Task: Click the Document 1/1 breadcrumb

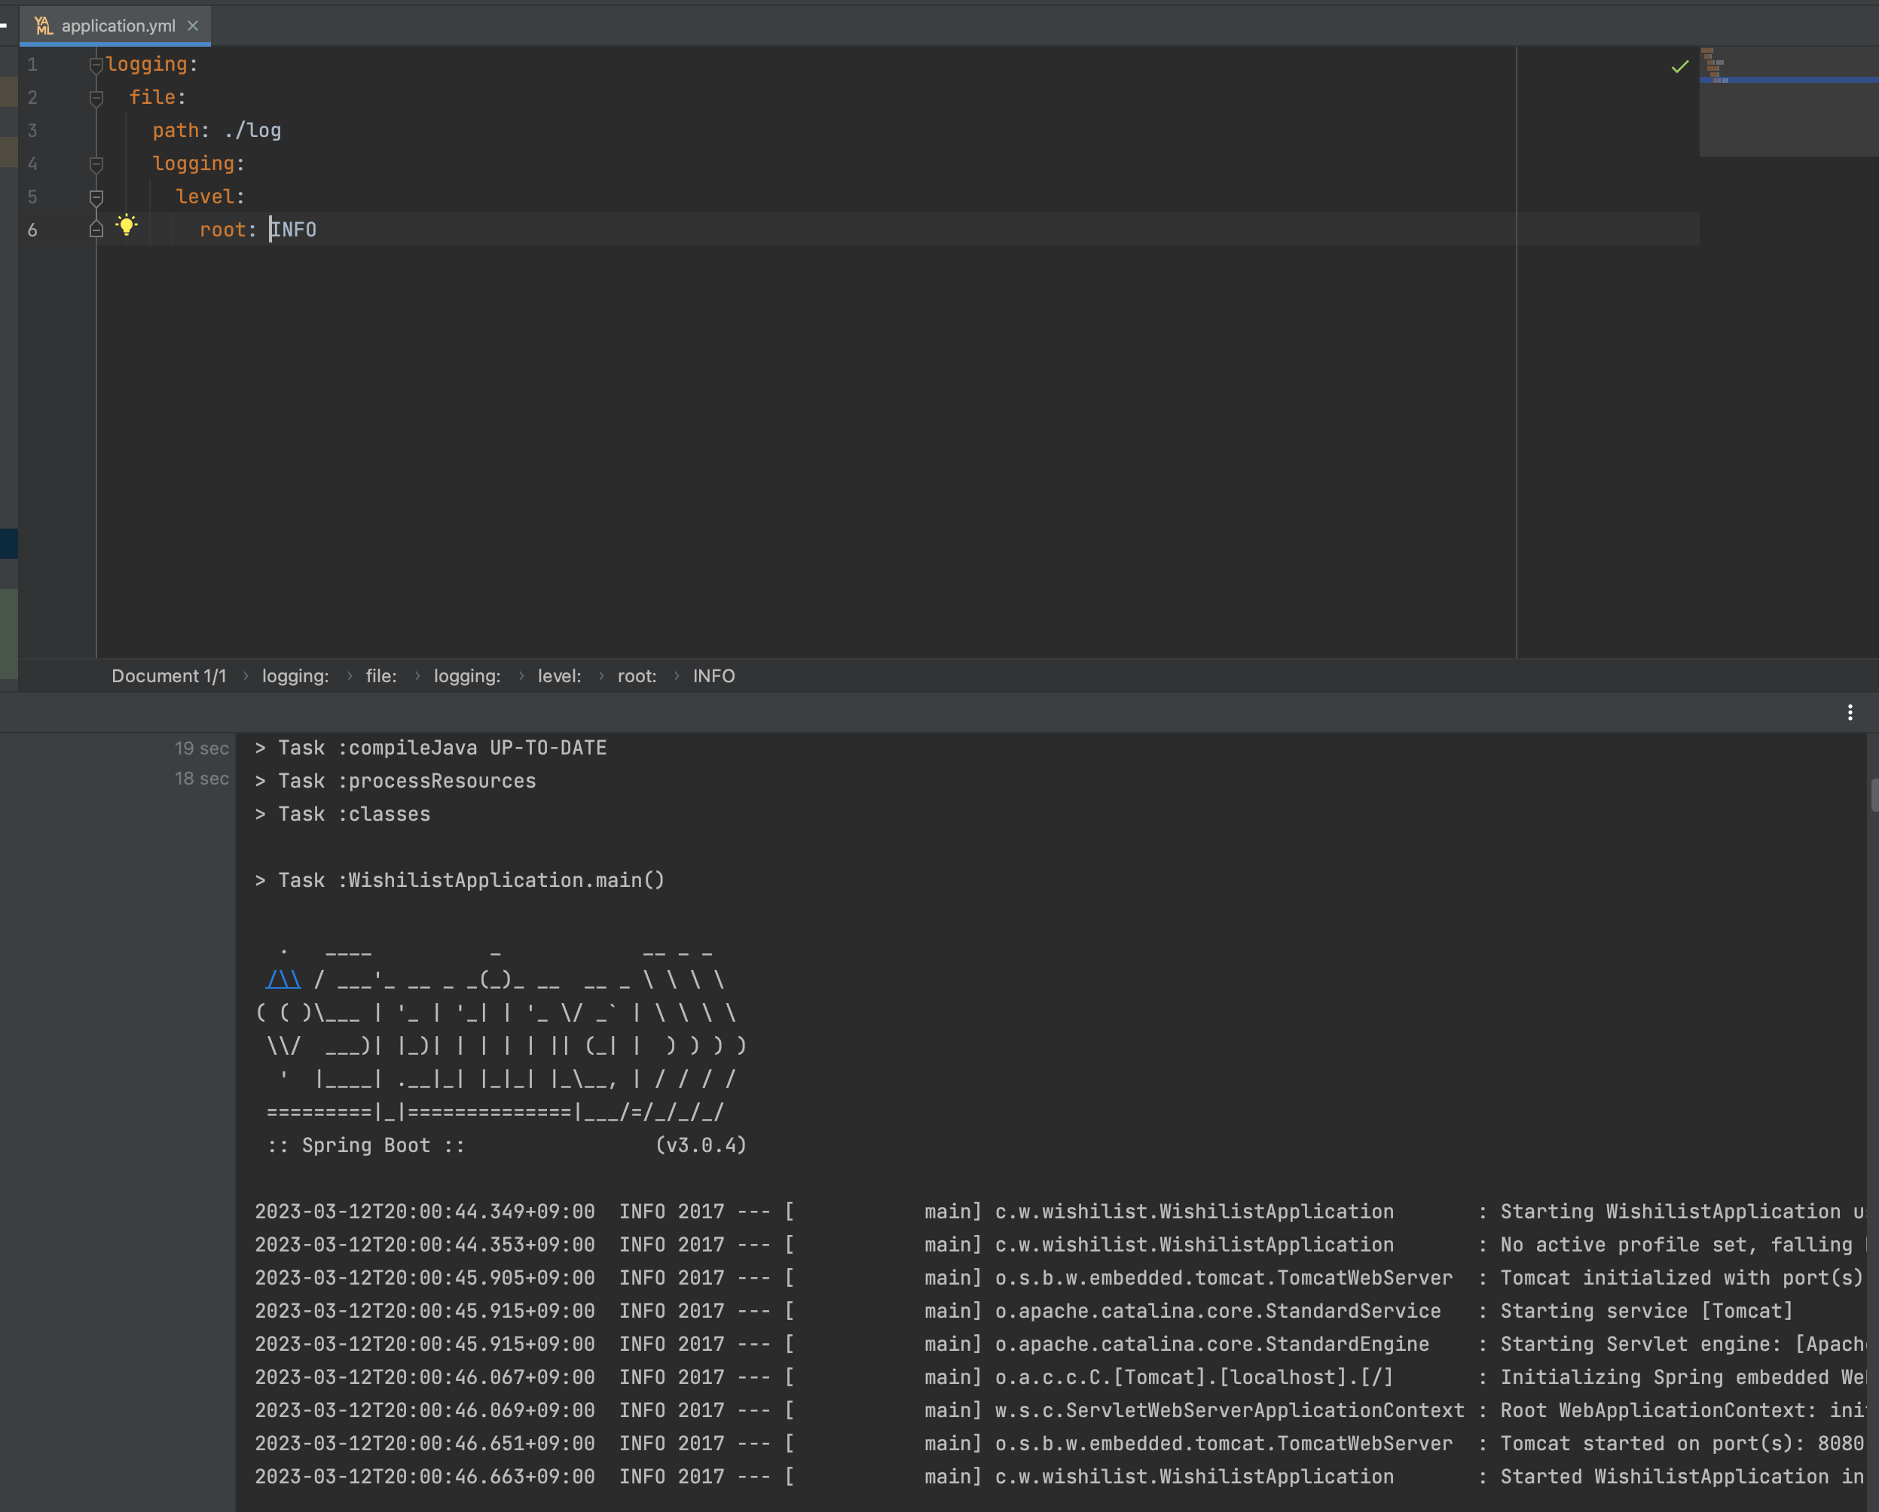Action: click(x=168, y=676)
